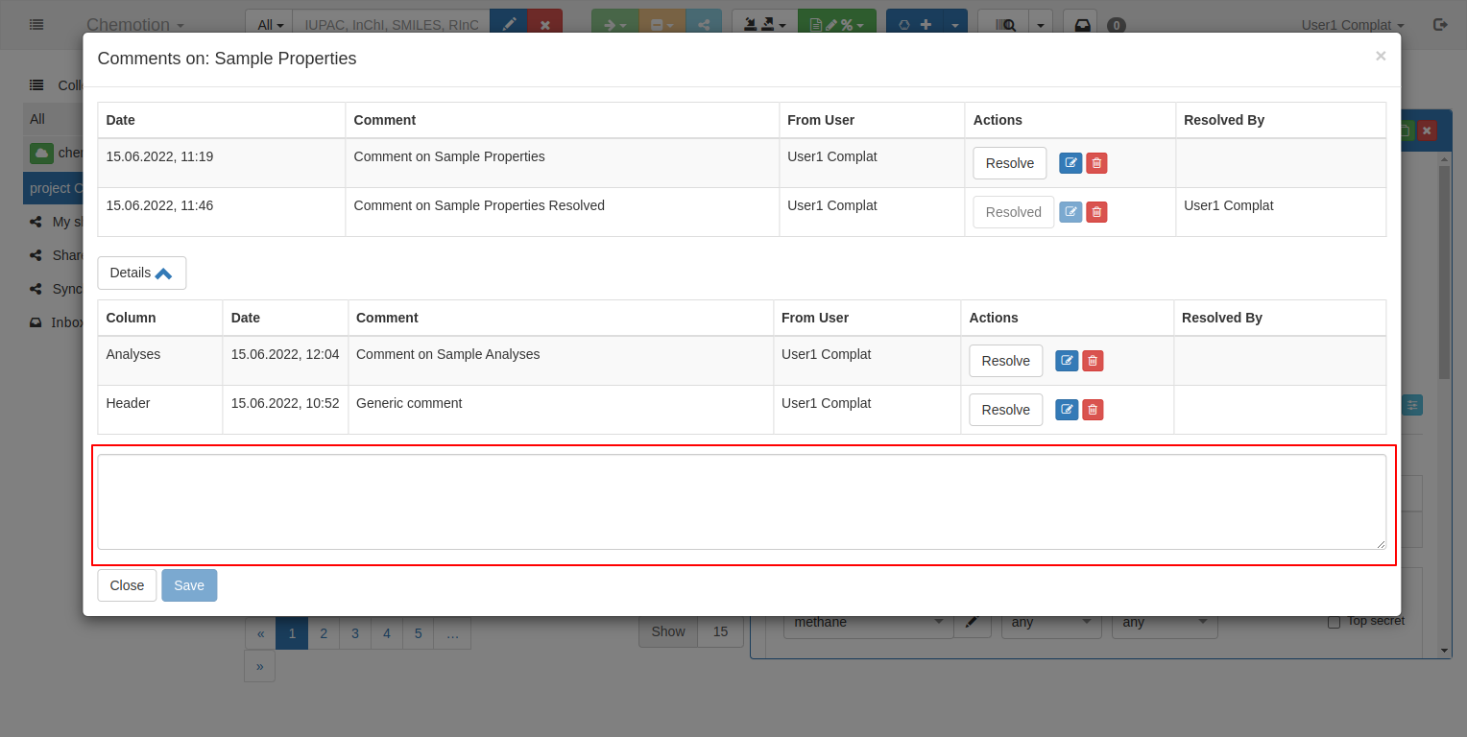This screenshot has width=1467, height=737.
Task: Delete the 'Comment on Sample Properties Resolved' entry
Action: 1096,212
